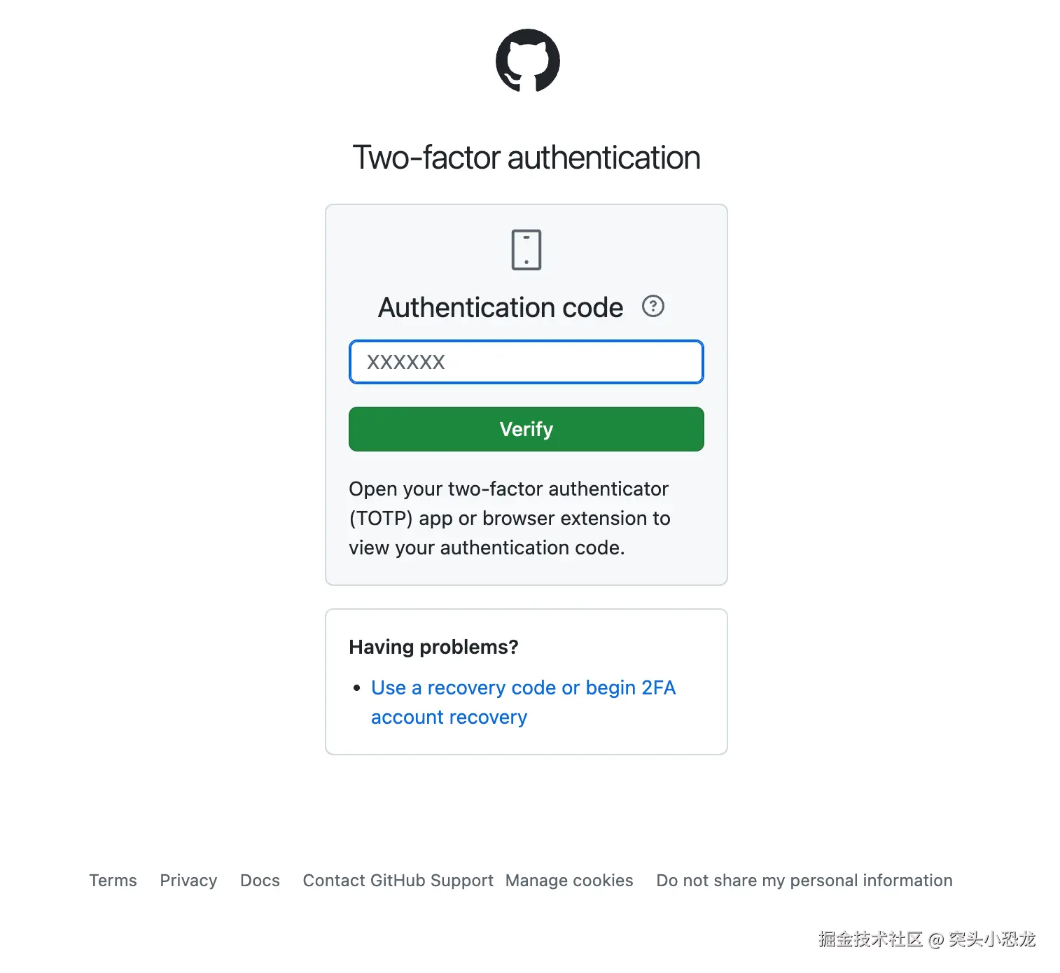Open the authentication code help question mark

point(653,307)
